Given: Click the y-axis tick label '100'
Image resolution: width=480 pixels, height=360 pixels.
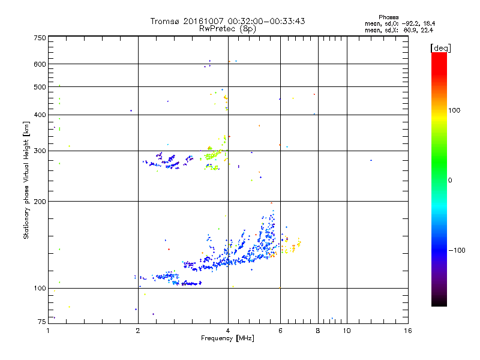Looking at the screenshot, I should 40,289.
